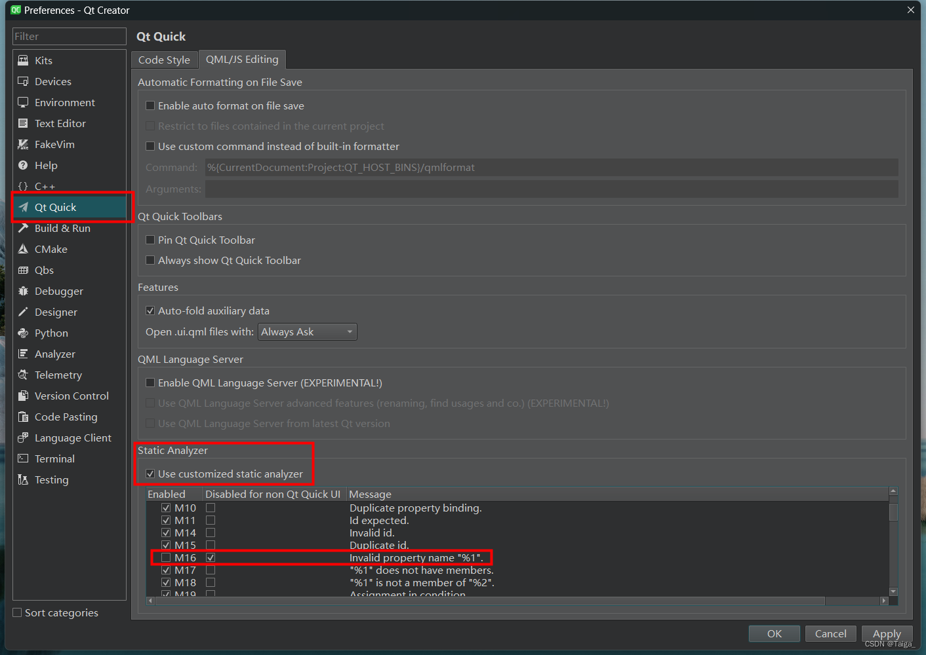This screenshot has height=655, width=926.
Task: Close the Preferences dialog
Action: [911, 10]
